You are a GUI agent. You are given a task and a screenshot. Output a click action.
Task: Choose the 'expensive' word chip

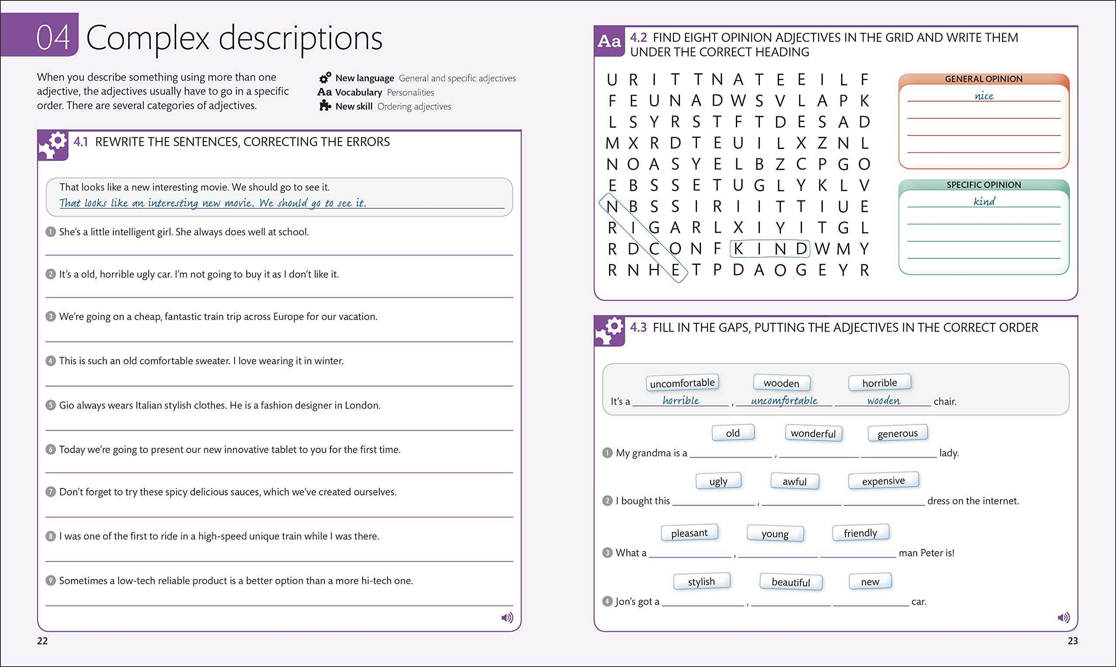click(x=884, y=481)
